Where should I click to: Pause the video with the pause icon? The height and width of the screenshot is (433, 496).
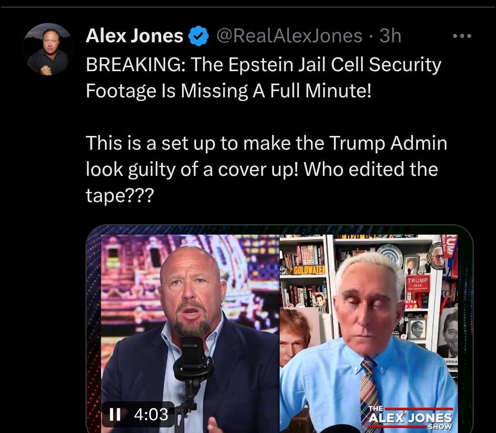(x=115, y=414)
